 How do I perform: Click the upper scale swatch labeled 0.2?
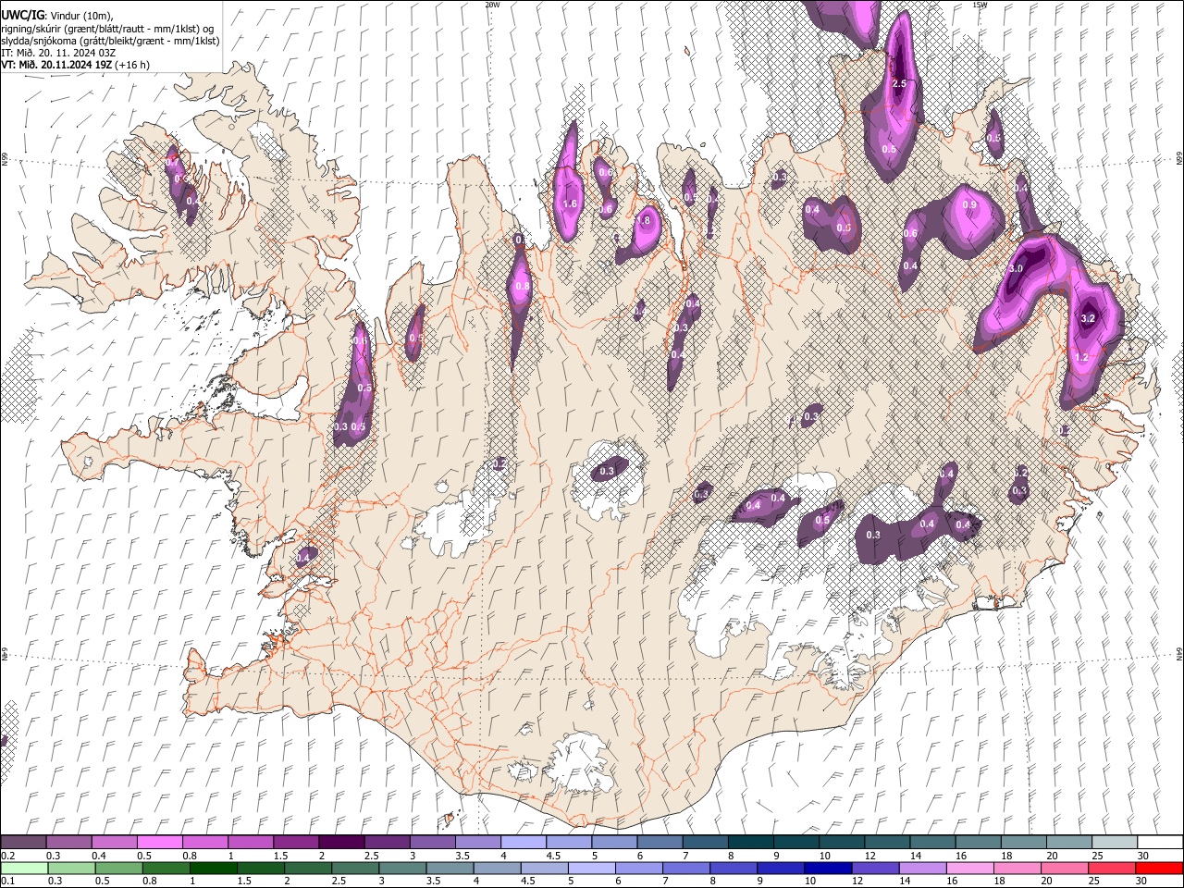coord(24,843)
